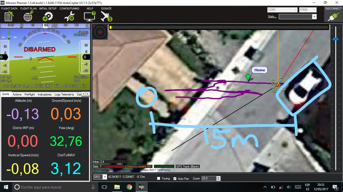Expand the COM3 port dropdown
The height and width of the screenshot is (192, 343).
coord(295,10)
